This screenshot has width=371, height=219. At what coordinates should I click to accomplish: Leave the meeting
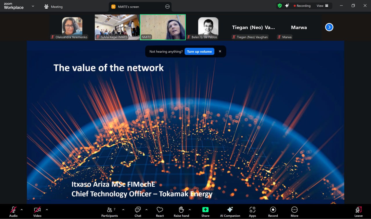[358, 211]
